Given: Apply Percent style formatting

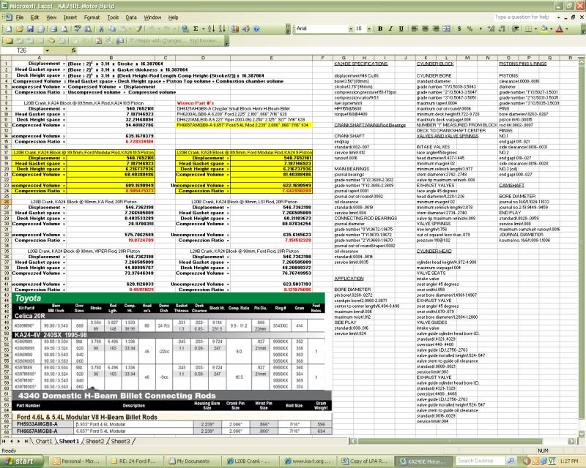Looking at the screenshot, I should (x=470, y=29).
